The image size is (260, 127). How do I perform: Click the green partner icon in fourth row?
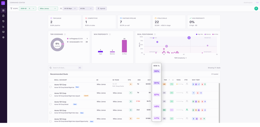(187, 110)
